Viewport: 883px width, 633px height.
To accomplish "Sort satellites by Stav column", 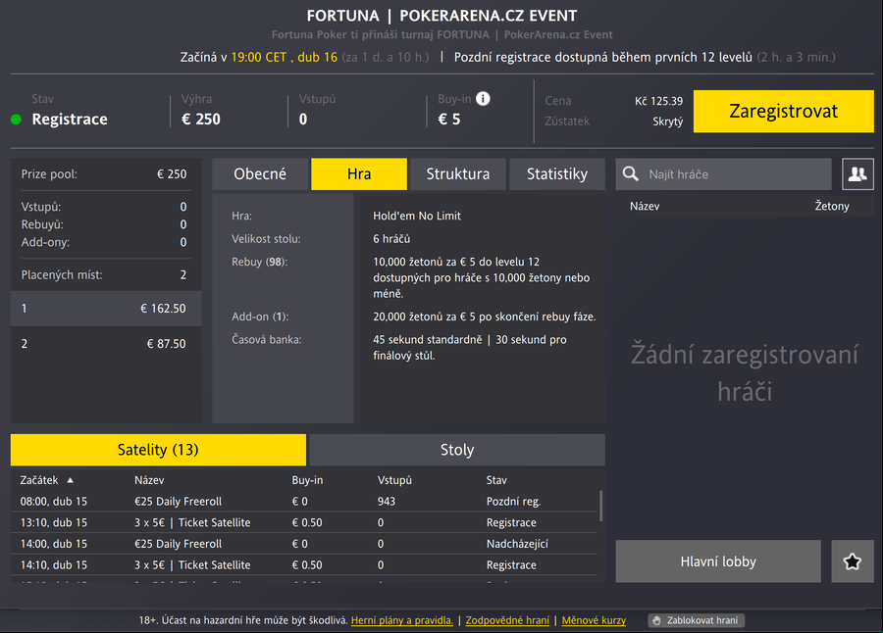I will tap(496, 480).
